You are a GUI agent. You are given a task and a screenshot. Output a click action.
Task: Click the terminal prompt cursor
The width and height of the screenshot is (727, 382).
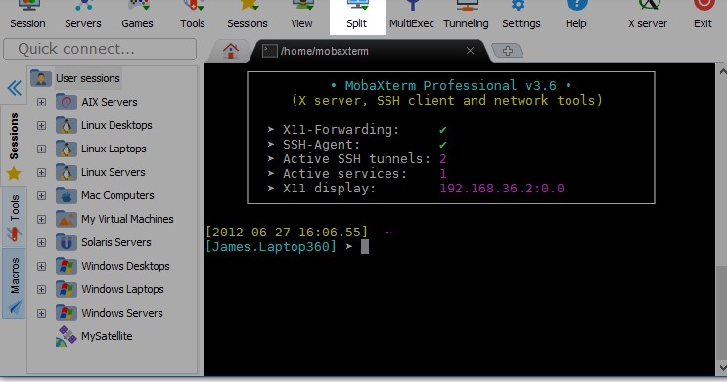coord(365,247)
